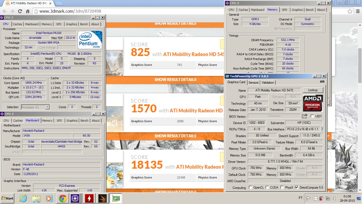Reload the 3dmark page

[20, 11]
